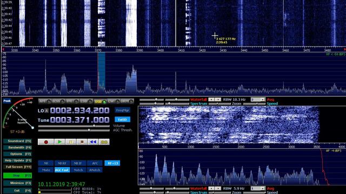
Task: Click the LO frequency display 0002.934.200
Action: 79,110
